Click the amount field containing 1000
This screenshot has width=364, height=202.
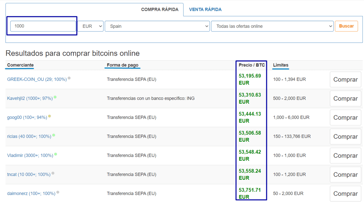(x=43, y=26)
